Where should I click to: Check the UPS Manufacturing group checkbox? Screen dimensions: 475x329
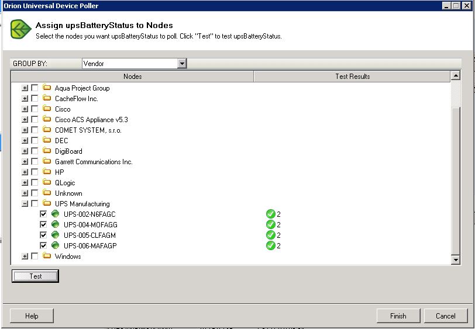pyautogui.click(x=35, y=203)
